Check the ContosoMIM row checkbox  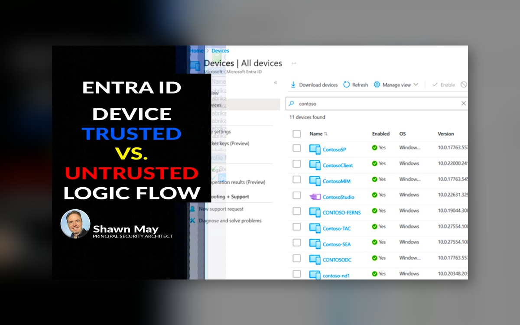pos(297,179)
